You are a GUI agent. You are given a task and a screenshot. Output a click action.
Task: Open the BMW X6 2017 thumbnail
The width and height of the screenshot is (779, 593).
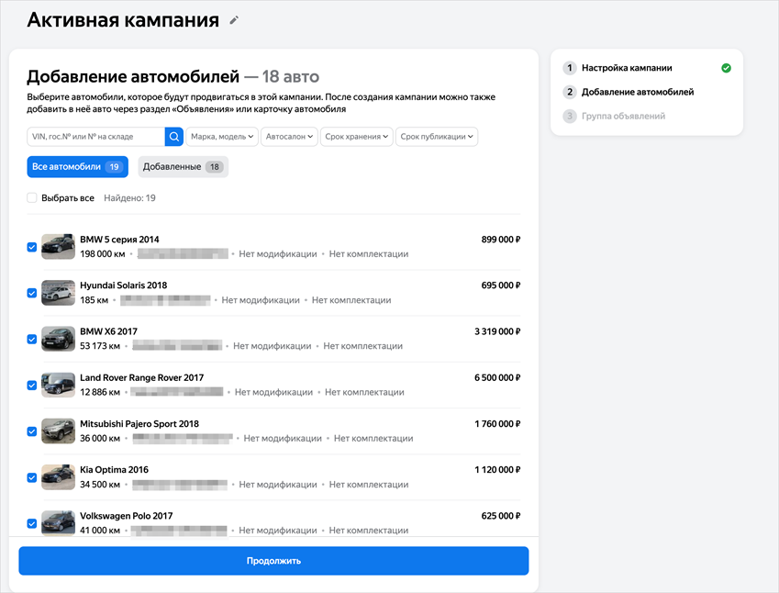(58, 339)
